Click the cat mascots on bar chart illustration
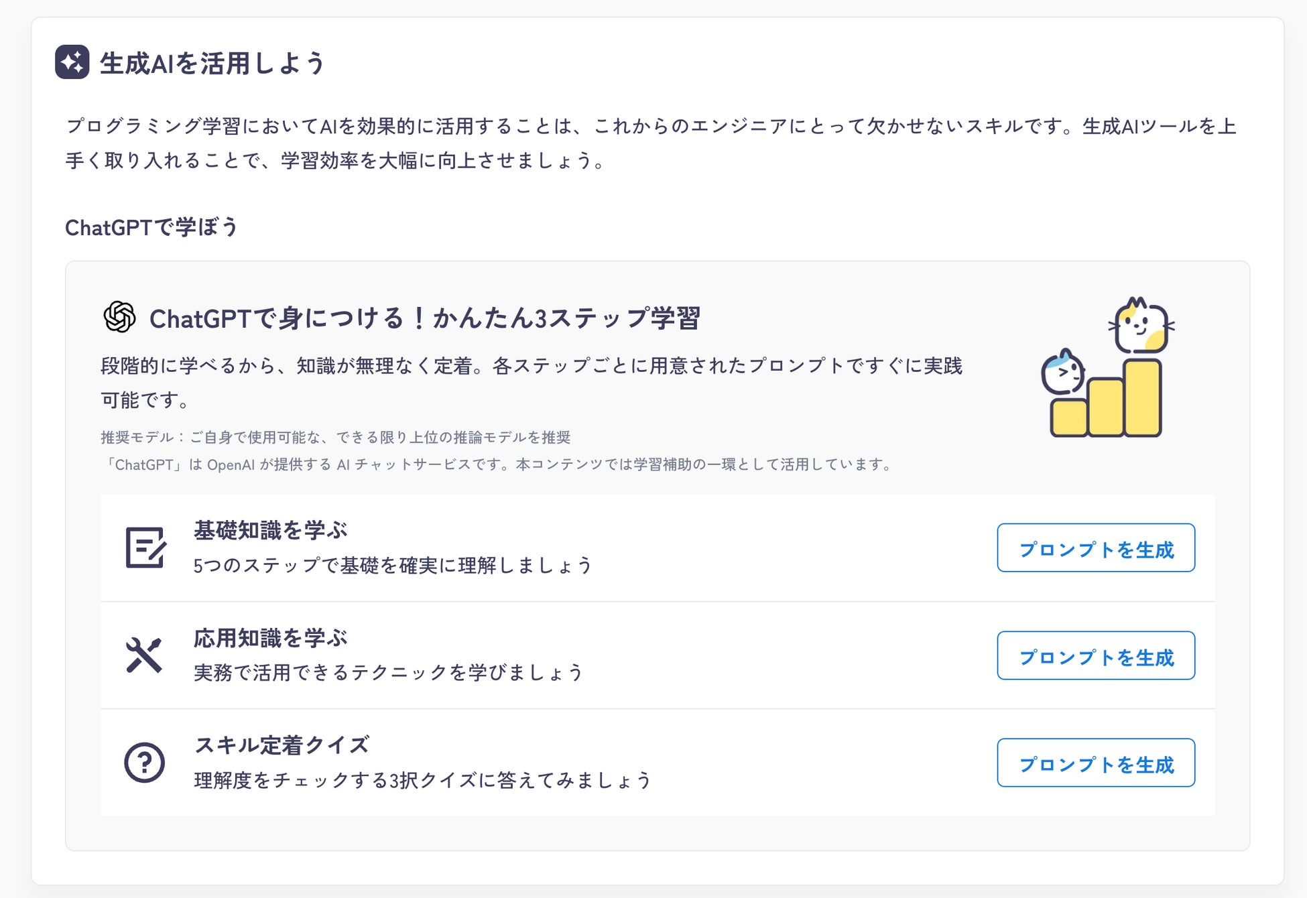Viewport: 1307px width, 898px height. 1107,367
